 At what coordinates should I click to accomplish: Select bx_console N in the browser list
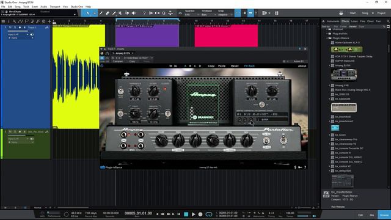click(x=343, y=153)
